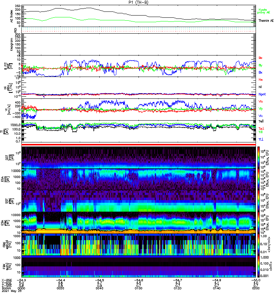This screenshot has height=296, width=277.
Task: Click the red Ne legend label
Action: (x=261, y=80)
